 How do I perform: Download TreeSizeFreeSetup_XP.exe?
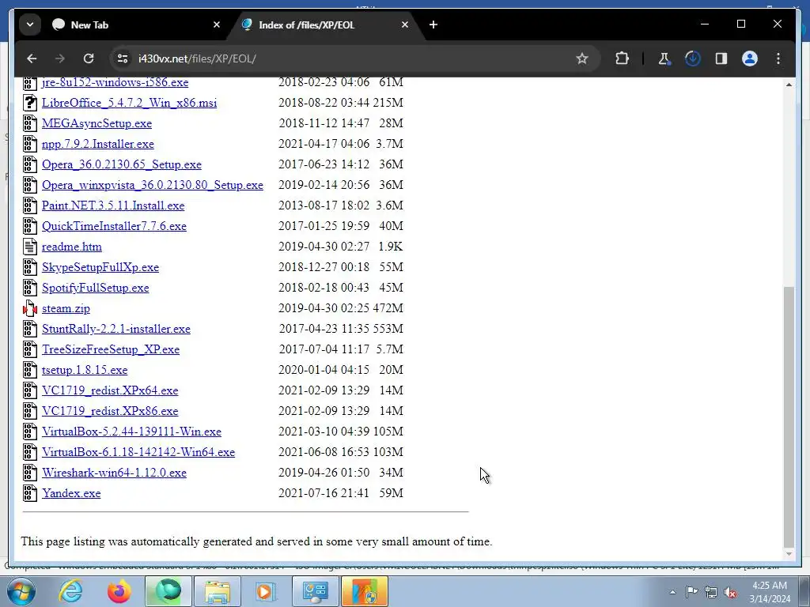pyautogui.click(x=111, y=349)
